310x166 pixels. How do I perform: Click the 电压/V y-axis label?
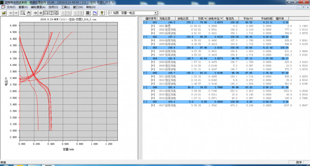pyautogui.click(x=6, y=81)
